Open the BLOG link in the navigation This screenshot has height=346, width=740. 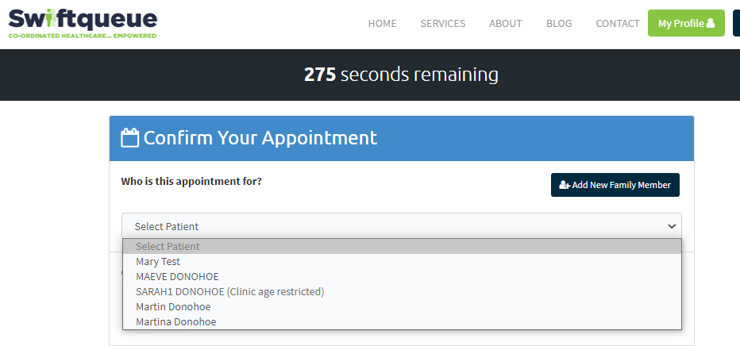(559, 24)
